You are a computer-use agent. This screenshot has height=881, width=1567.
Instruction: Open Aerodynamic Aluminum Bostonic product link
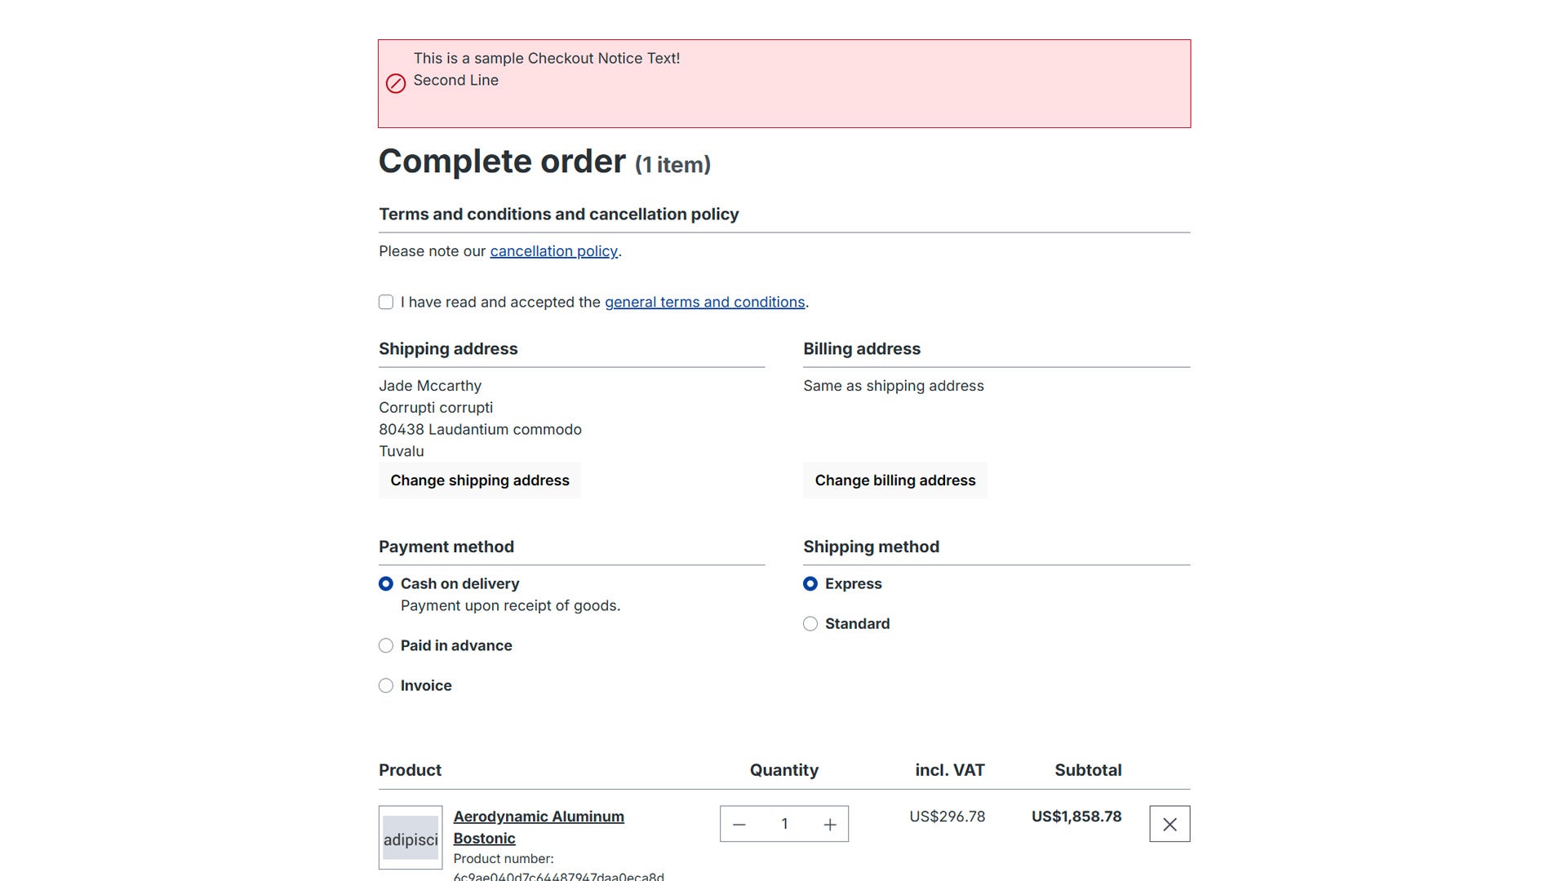(x=539, y=827)
